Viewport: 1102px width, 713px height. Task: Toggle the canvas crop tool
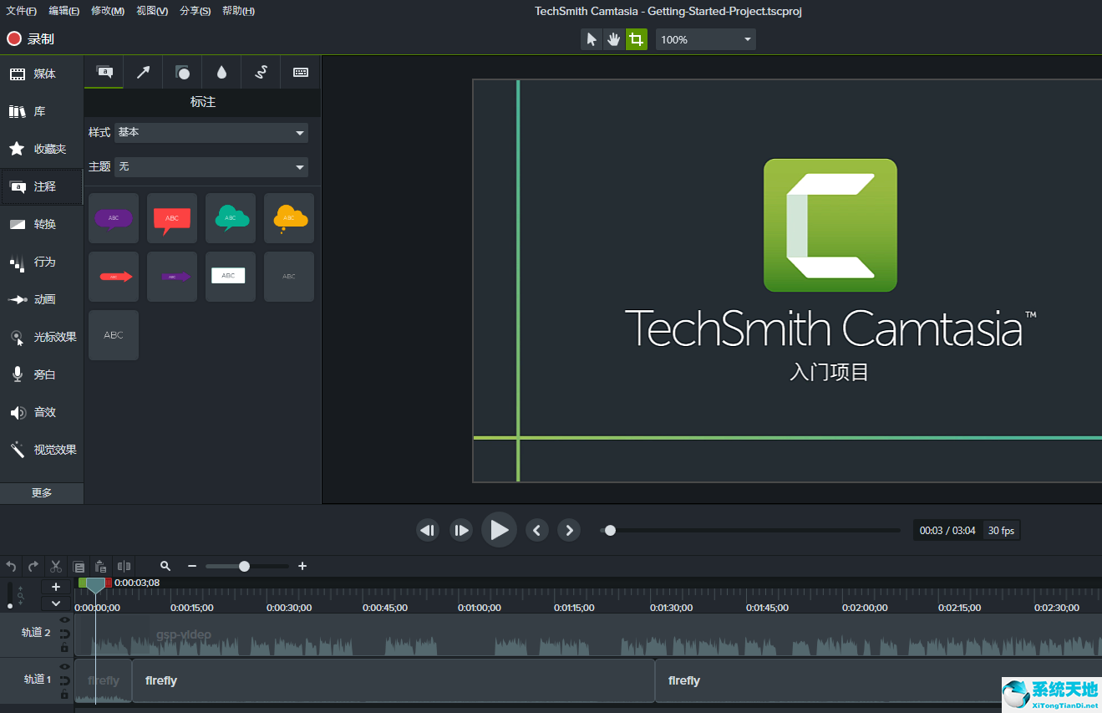coord(637,39)
